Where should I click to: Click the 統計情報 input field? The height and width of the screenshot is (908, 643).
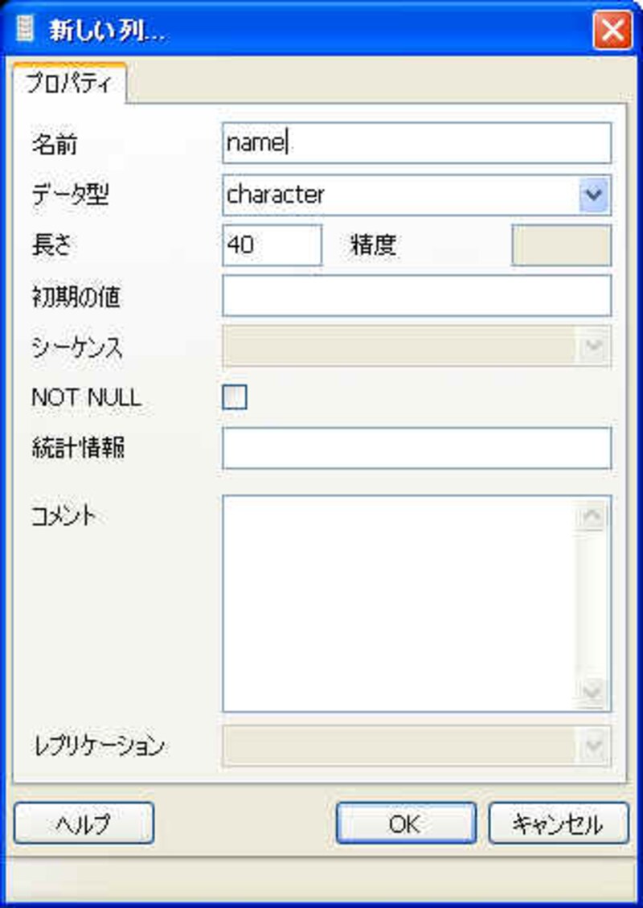pos(416,448)
